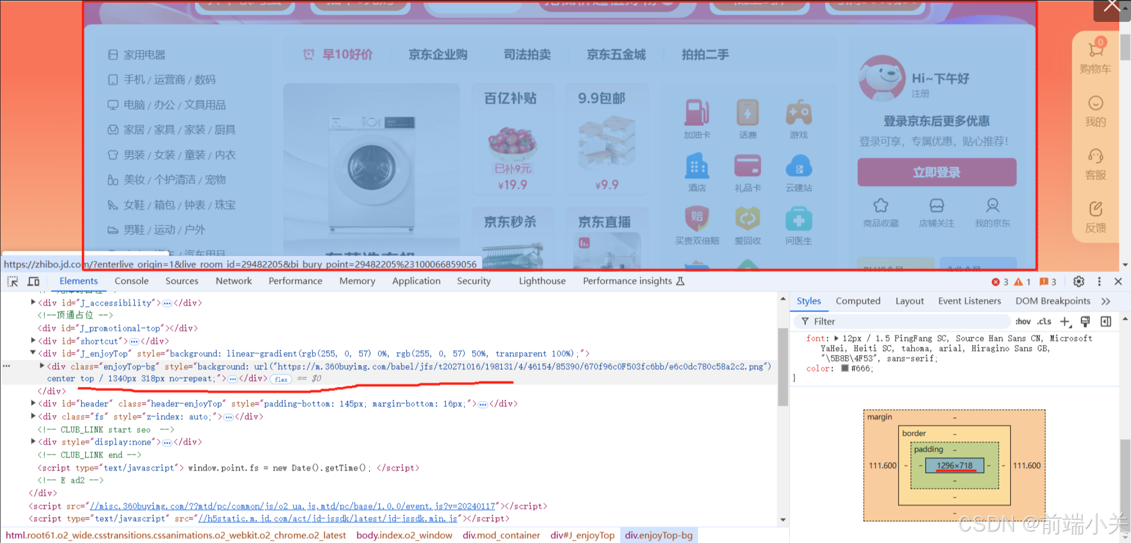Select the Event Listeners tab
Screen dimensions: 1131x543
tap(970, 301)
